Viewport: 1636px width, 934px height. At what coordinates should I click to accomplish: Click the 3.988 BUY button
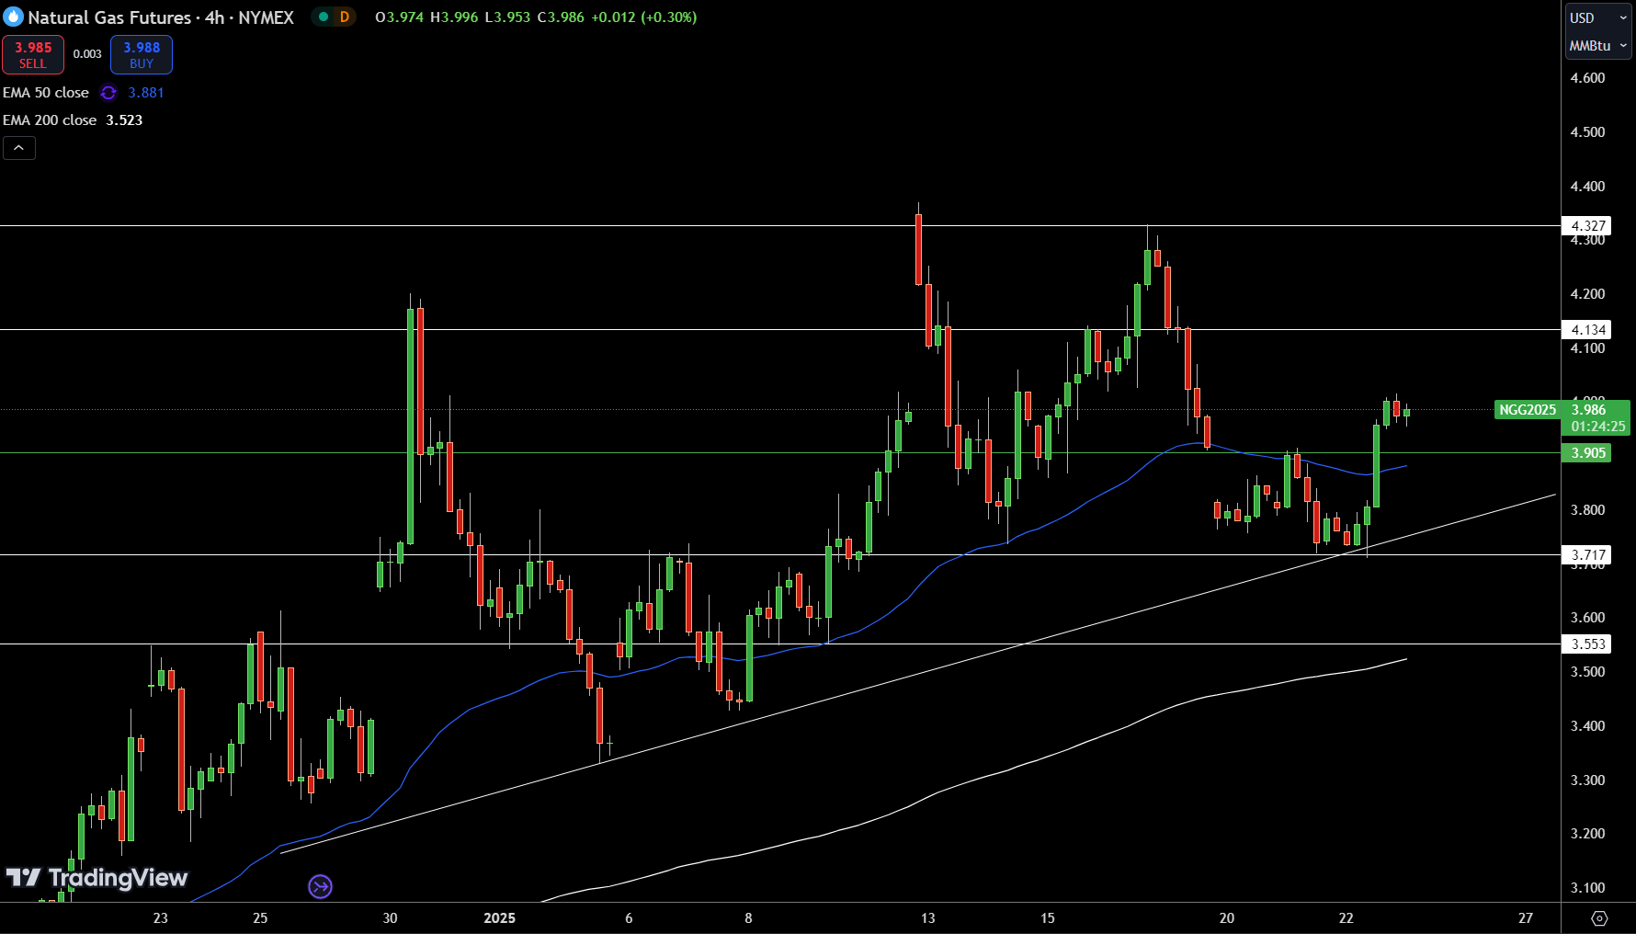(142, 54)
